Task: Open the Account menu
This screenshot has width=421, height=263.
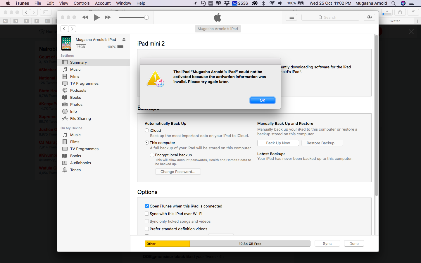Action: point(103,3)
